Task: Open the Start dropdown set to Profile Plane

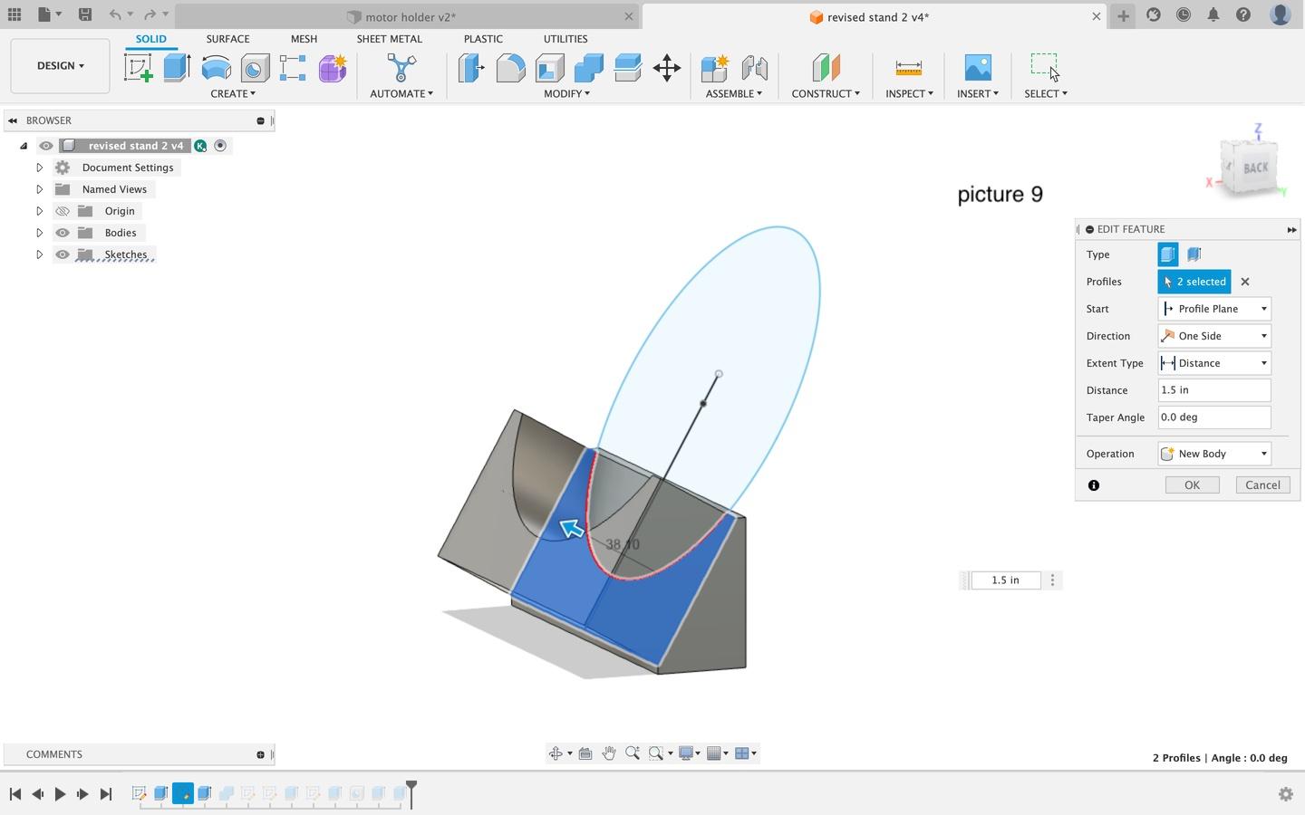Action: 1214,309
